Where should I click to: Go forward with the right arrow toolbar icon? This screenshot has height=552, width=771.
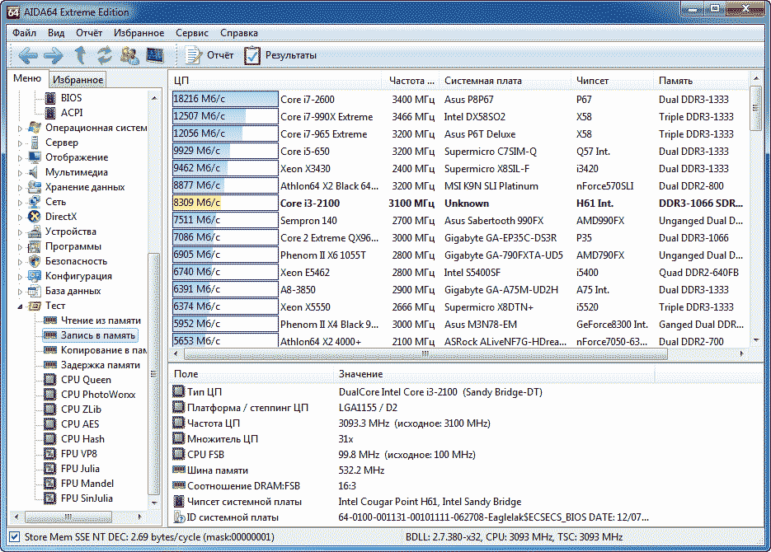(53, 55)
